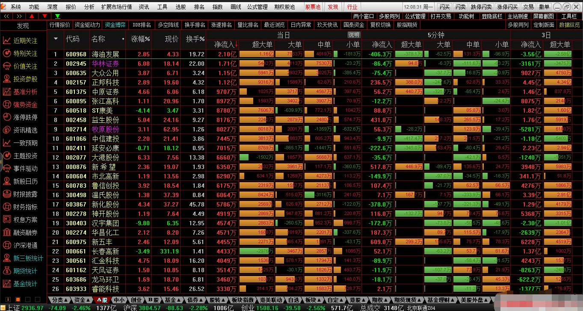583x311 pixels.
Task: Toggle bottom bar with 显隐底栏
Action: 492,16
